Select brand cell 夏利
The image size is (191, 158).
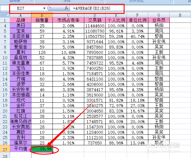[x=20, y=52]
